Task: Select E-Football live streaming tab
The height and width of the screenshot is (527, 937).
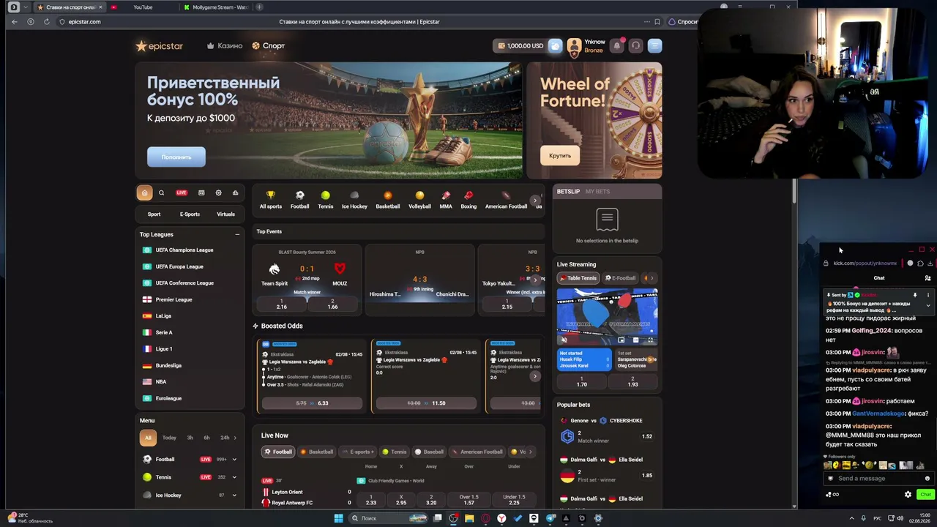Action: [619, 278]
